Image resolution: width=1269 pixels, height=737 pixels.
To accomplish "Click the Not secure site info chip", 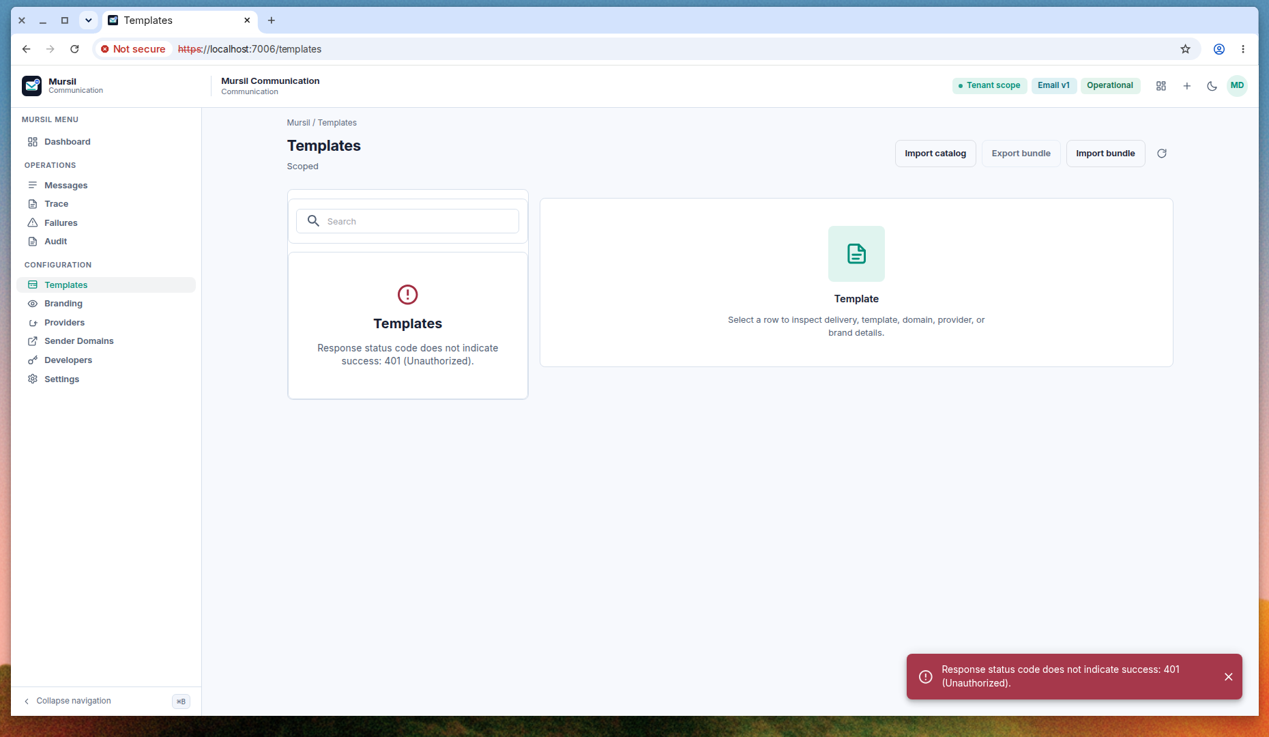I will [x=133, y=49].
